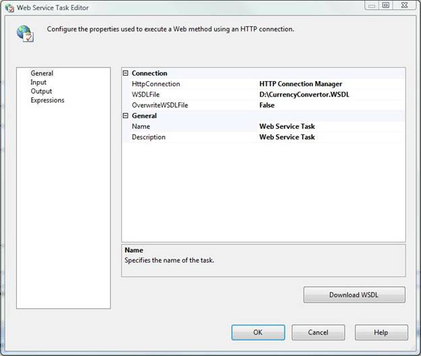The width and height of the screenshot is (421, 356).
Task: Open the Input page
Action: pos(38,82)
